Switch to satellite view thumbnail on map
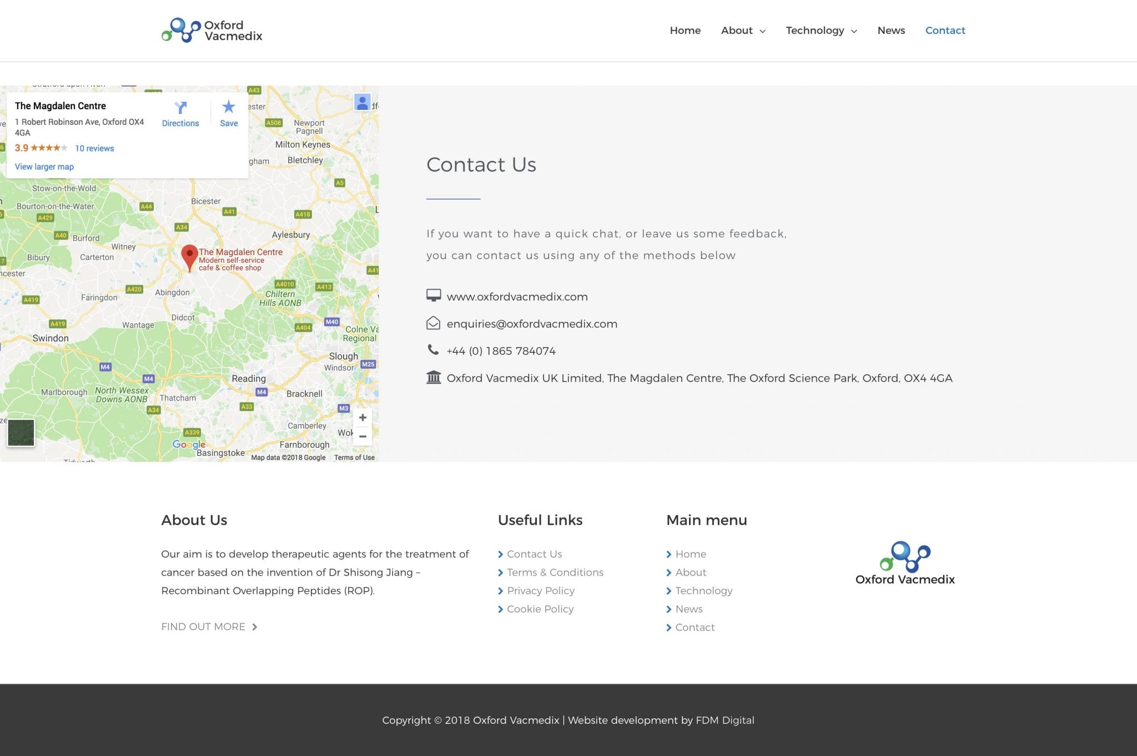This screenshot has width=1137, height=756. tap(21, 432)
